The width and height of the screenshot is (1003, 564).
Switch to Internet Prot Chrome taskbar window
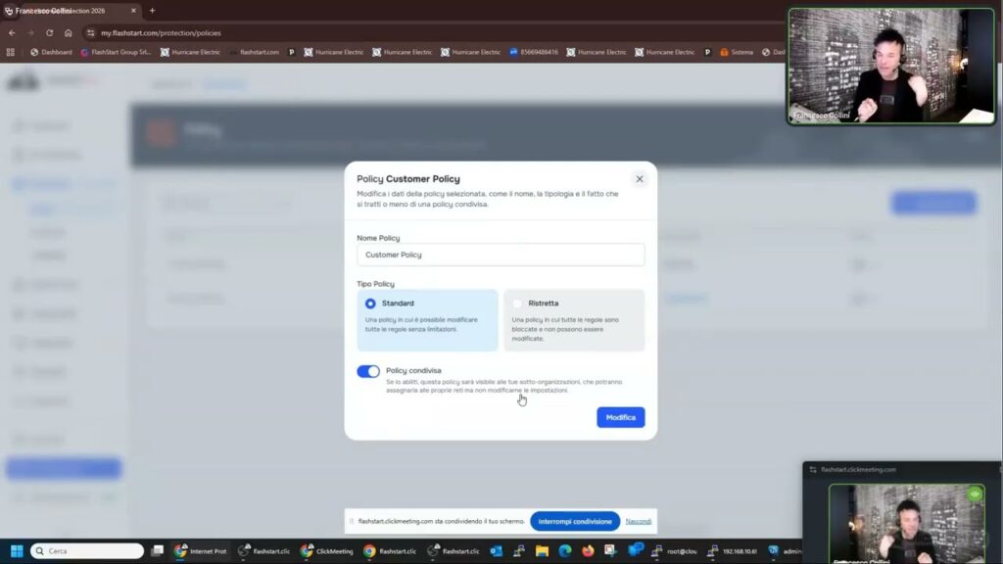pos(200,550)
